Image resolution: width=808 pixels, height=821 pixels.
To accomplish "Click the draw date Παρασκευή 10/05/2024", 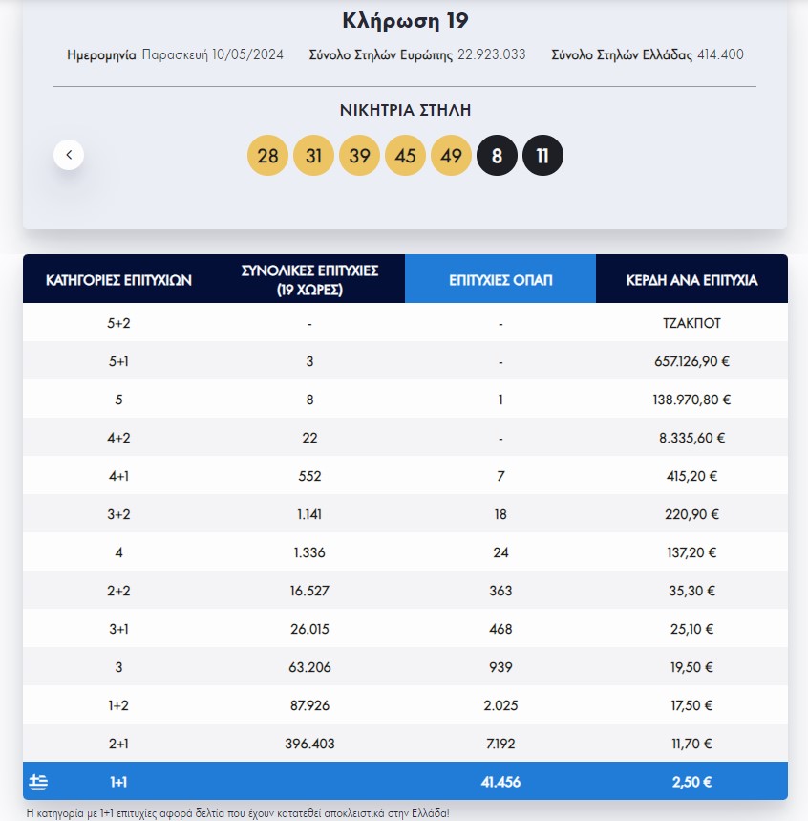I will [x=212, y=54].
